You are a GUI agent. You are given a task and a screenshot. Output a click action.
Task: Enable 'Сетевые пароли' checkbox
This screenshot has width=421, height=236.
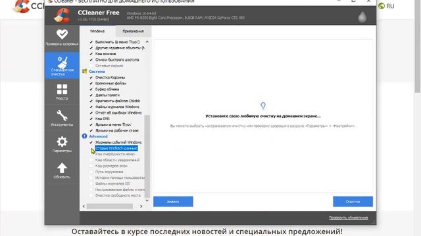point(91,66)
